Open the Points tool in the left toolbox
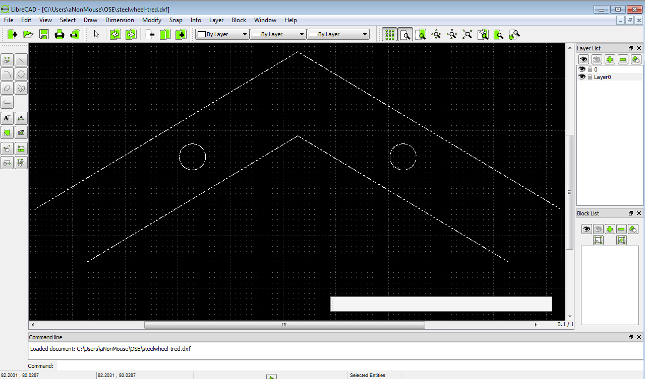The height and width of the screenshot is (379, 645). pyautogui.click(x=7, y=60)
